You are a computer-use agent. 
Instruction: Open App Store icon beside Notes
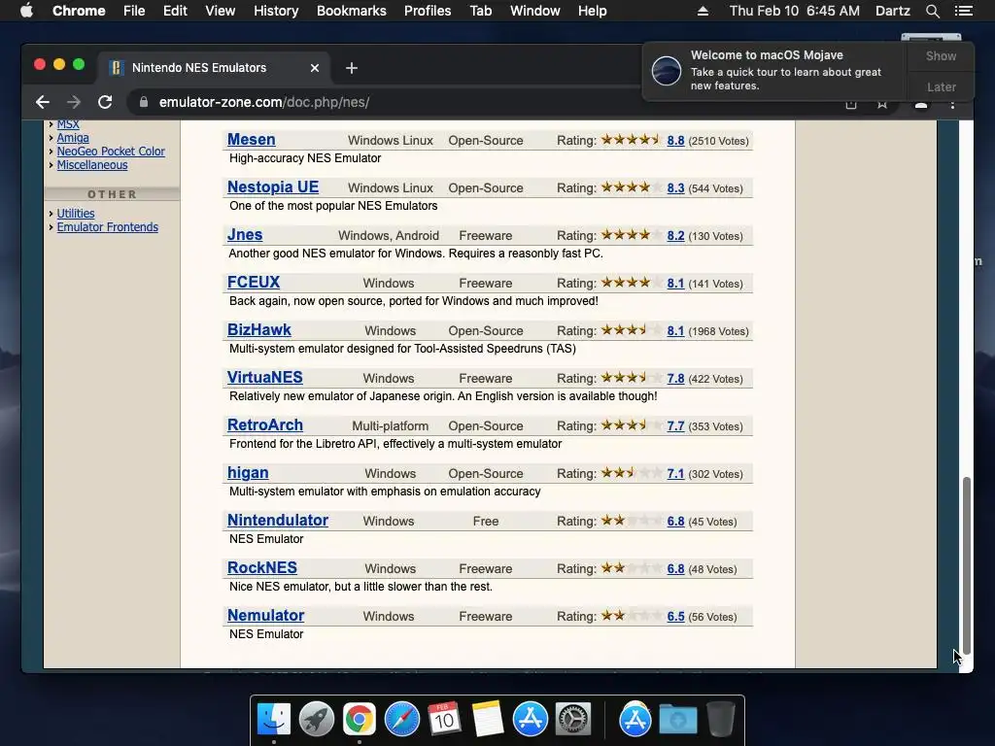click(530, 720)
